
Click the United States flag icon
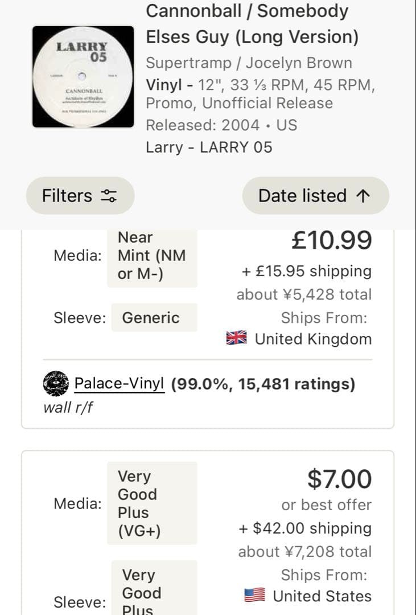254,596
